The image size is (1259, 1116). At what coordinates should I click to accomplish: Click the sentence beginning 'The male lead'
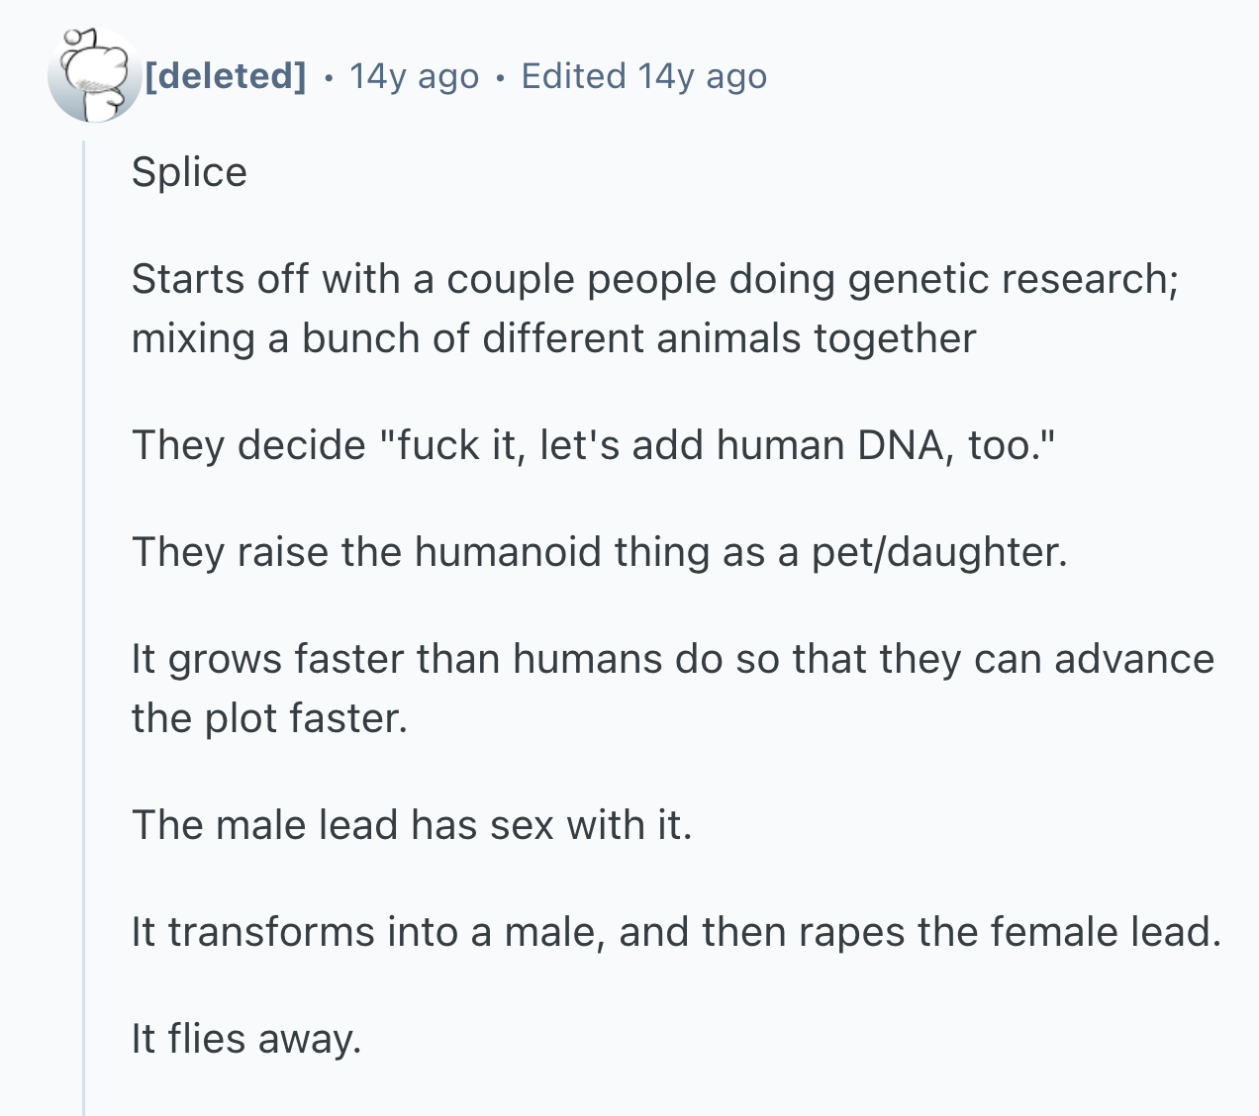(x=411, y=825)
